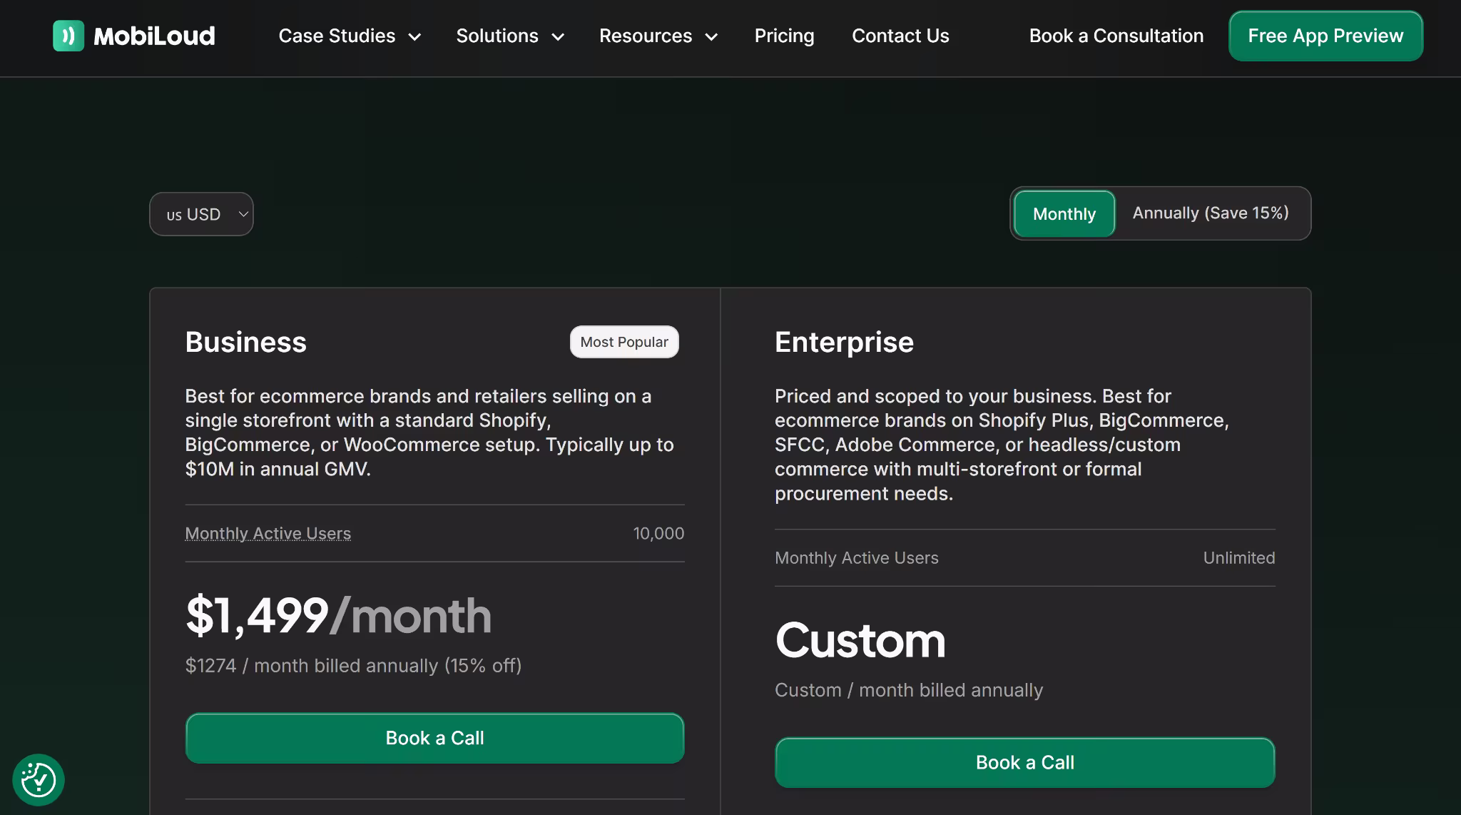Click the Most Popular badge
Viewport: 1461px width, 815px height.
[x=624, y=342]
